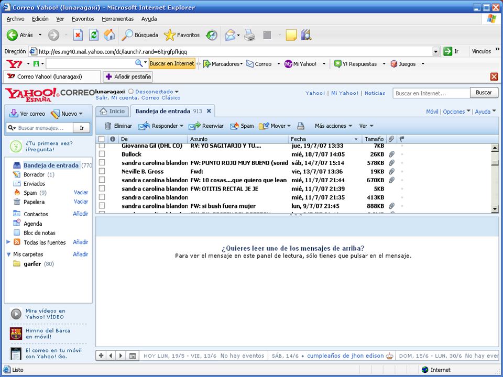This screenshot has width=503, height=377.
Task: Sort messages by flag column icon
Action: point(402,139)
